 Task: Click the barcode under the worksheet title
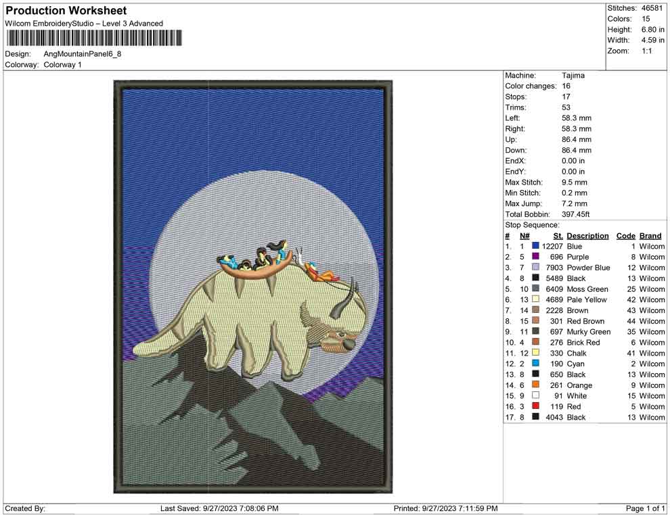[x=94, y=38]
